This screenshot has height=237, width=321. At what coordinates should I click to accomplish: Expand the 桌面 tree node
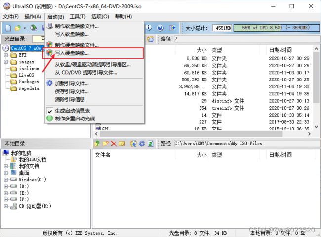(6, 173)
